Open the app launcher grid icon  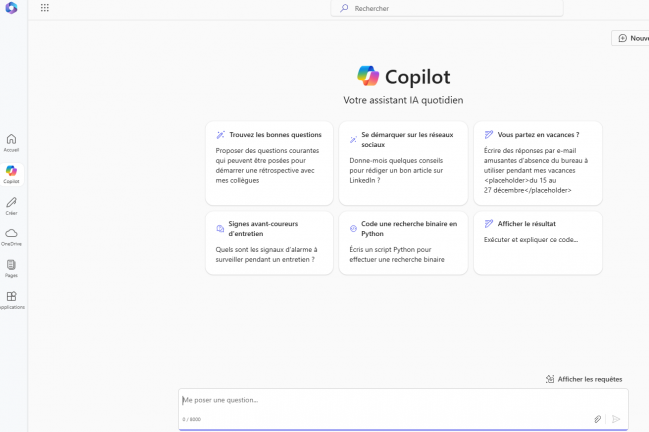(45, 8)
